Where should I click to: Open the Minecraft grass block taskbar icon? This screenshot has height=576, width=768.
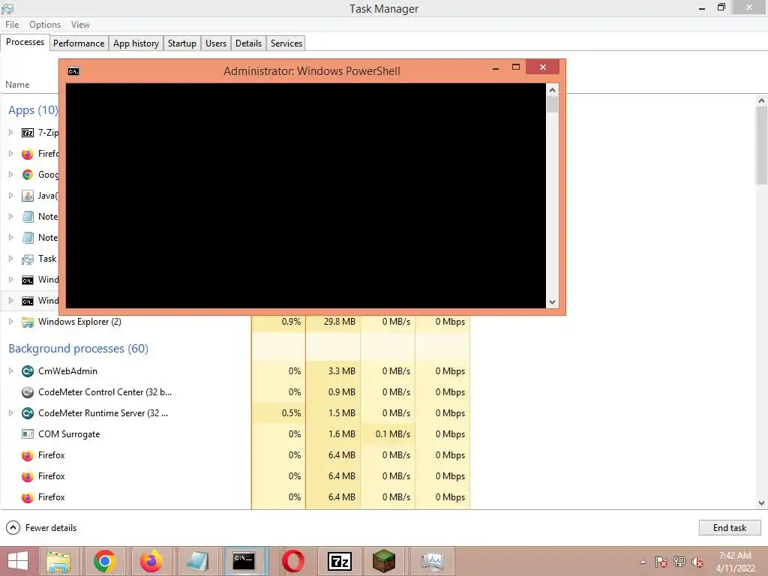tap(384, 561)
